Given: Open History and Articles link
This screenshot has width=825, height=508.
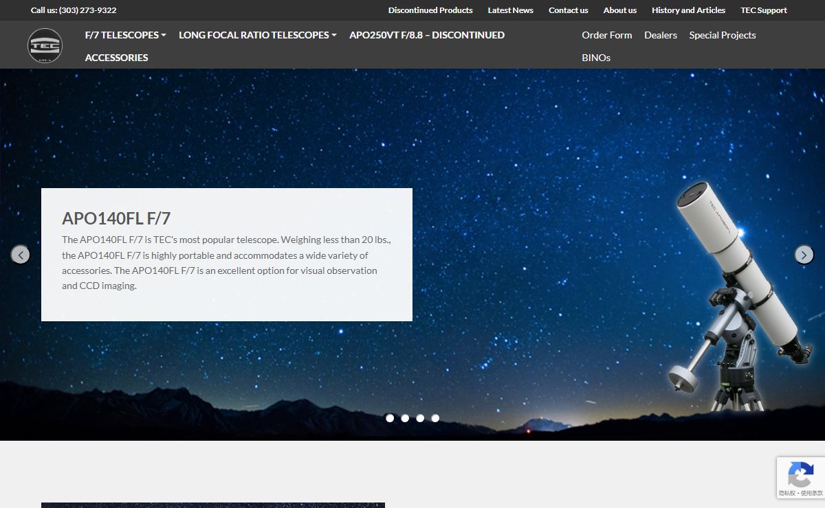Looking at the screenshot, I should tap(689, 10).
